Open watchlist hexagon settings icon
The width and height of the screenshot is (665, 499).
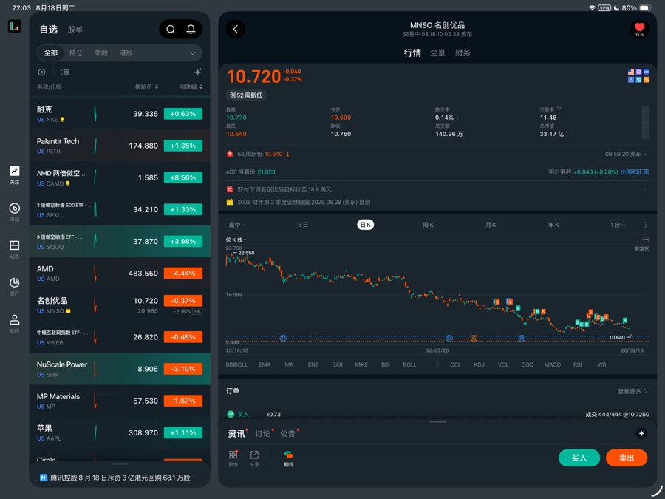(x=41, y=72)
